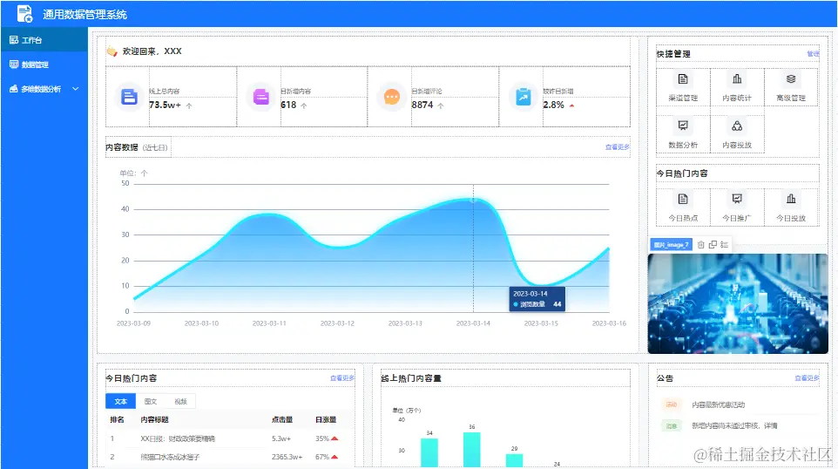Open 查看更多 link in 公告 panel
This screenshot has width=838, height=469.
pyautogui.click(x=807, y=378)
